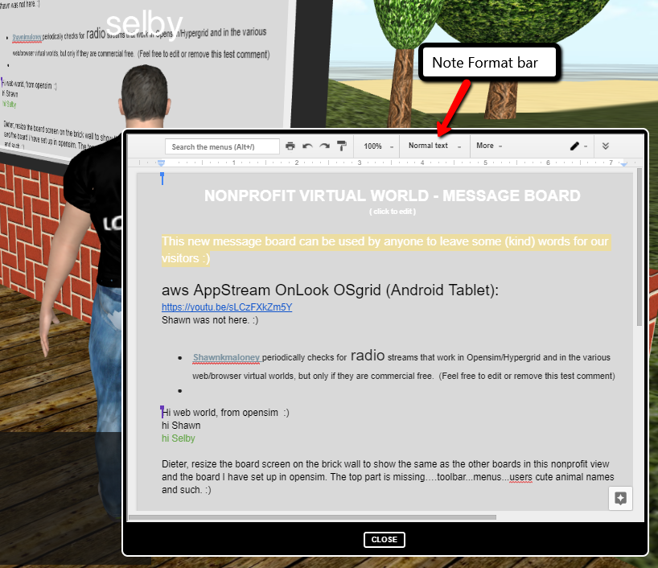Image resolution: width=658 pixels, height=568 pixels.
Task: Click the printer's neighboring undo arrow icon
Action: (306, 146)
